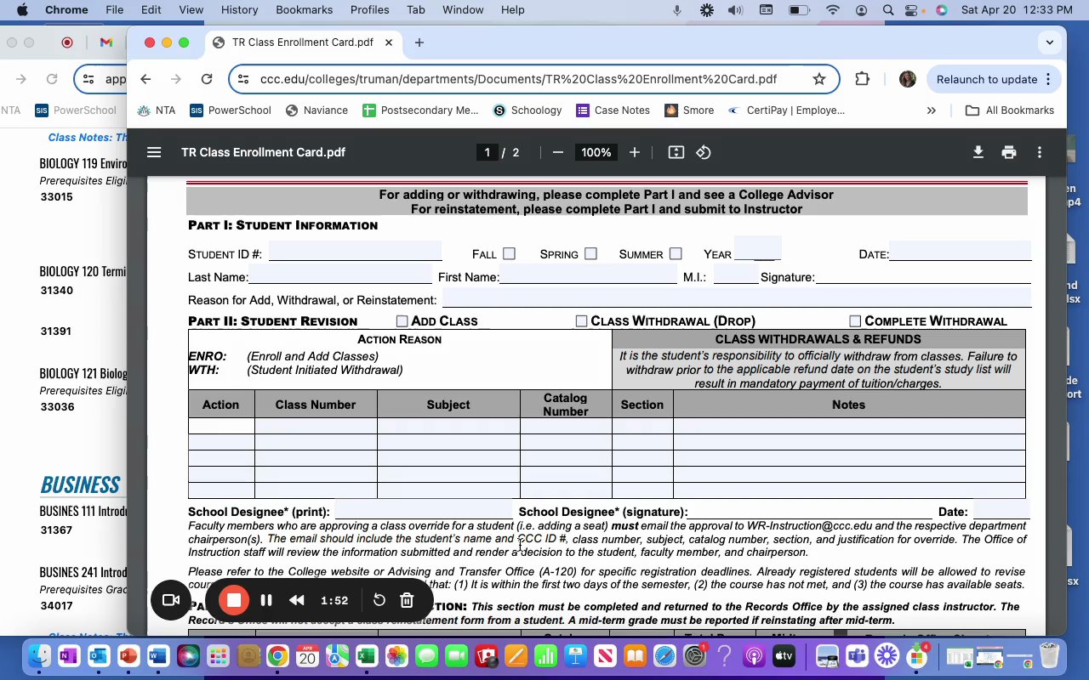The image size is (1089, 680).
Task: Check the Spring semester checkbox
Action: point(590,253)
